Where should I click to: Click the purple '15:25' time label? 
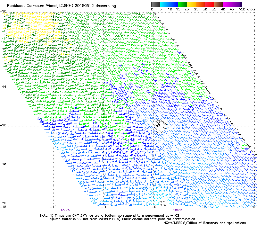coord(65,210)
